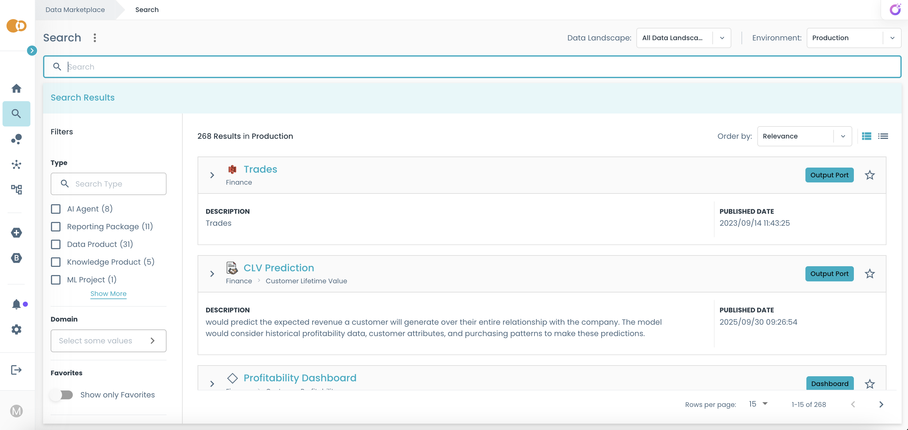
Task: Favorite the Trades result with star
Action: (870, 175)
